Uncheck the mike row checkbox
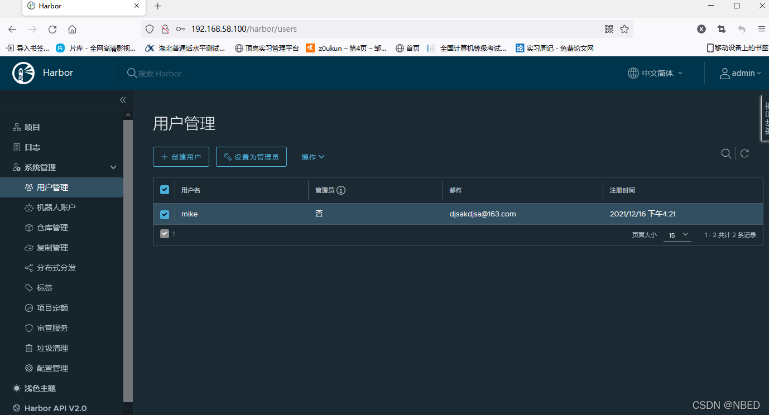769x415 pixels. point(165,214)
